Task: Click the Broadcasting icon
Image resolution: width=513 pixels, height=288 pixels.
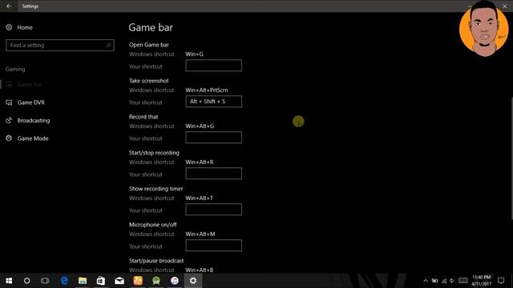Action: [9, 121]
